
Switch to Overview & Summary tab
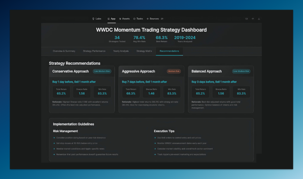pos(64,51)
